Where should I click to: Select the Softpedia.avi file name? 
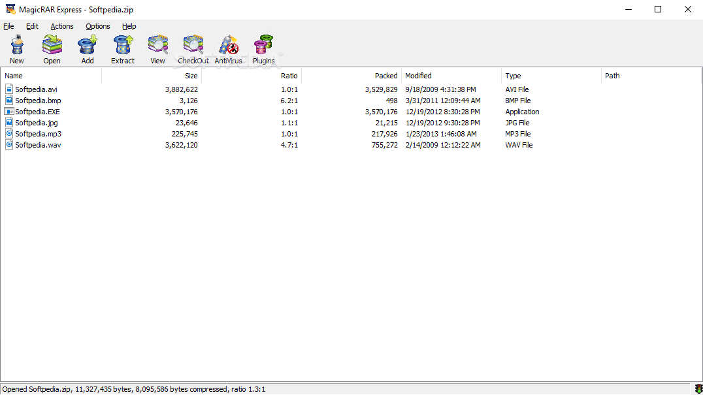37,89
